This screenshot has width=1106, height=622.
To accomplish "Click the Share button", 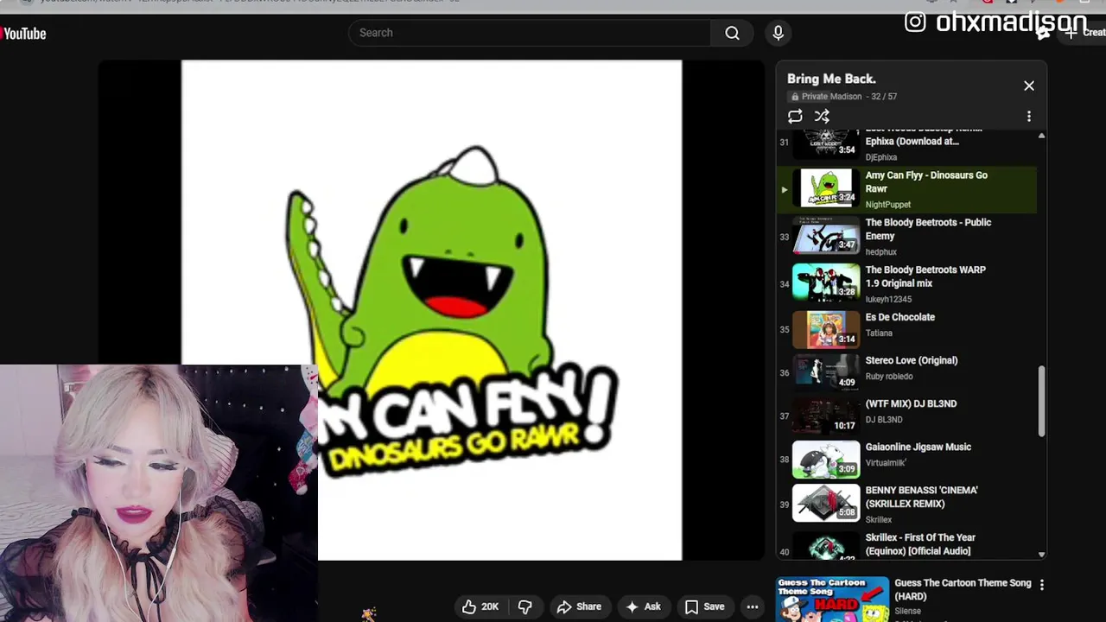I will tap(579, 606).
